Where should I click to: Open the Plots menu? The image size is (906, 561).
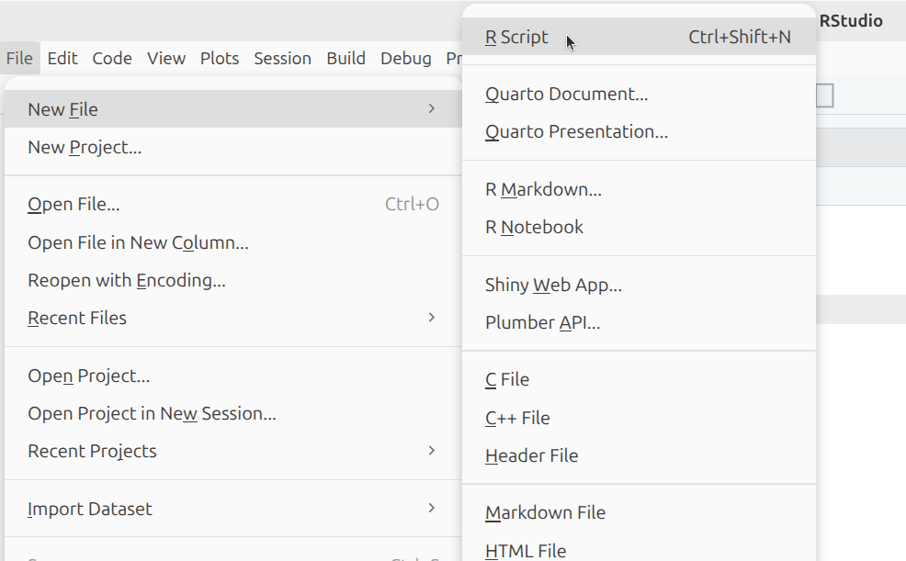[x=220, y=58]
